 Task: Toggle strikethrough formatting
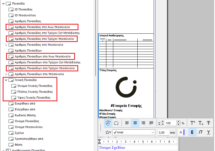(209, 123)
